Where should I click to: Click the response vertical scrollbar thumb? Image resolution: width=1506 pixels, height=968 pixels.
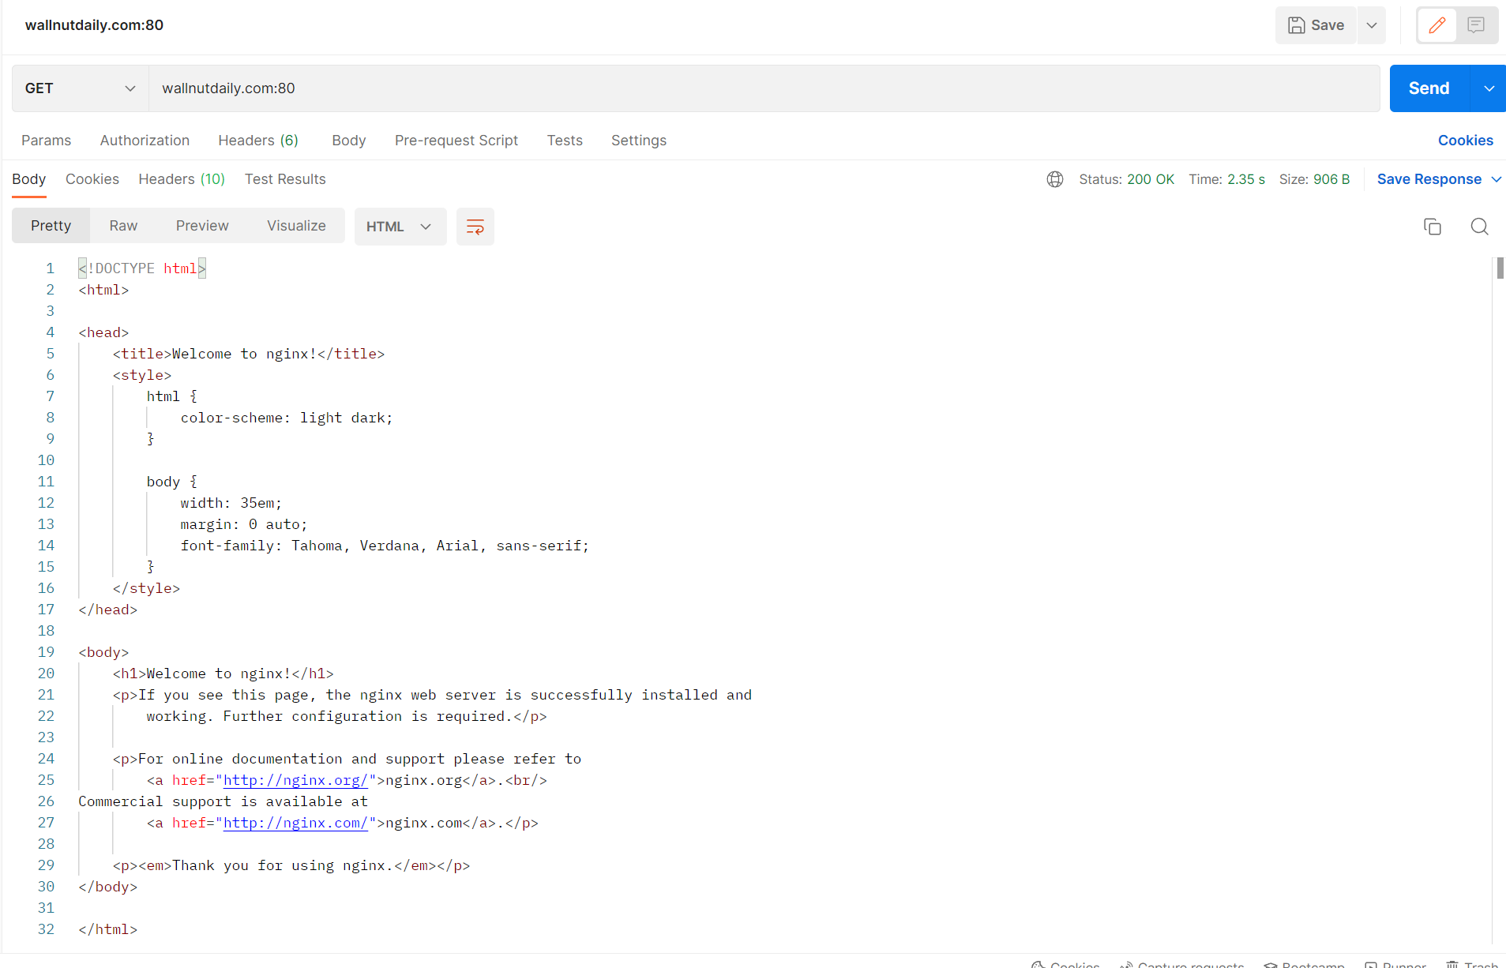pyautogui.click(x=1500, y=268)
